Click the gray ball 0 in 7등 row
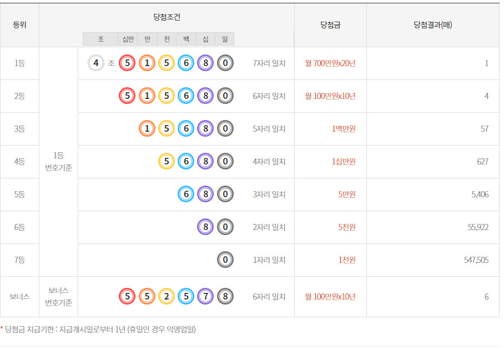Viewport: 504px width, 349px height. point(225,260)
